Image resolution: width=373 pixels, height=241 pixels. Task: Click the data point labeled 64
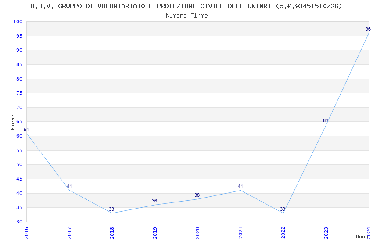pos(326,124)
